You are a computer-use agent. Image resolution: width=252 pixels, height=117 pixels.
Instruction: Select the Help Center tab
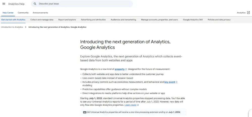[x=8, y=12]
